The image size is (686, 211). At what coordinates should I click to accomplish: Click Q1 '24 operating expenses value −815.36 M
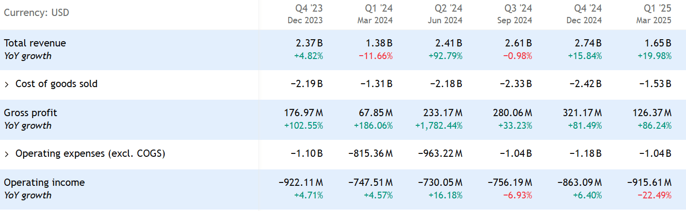370,153
